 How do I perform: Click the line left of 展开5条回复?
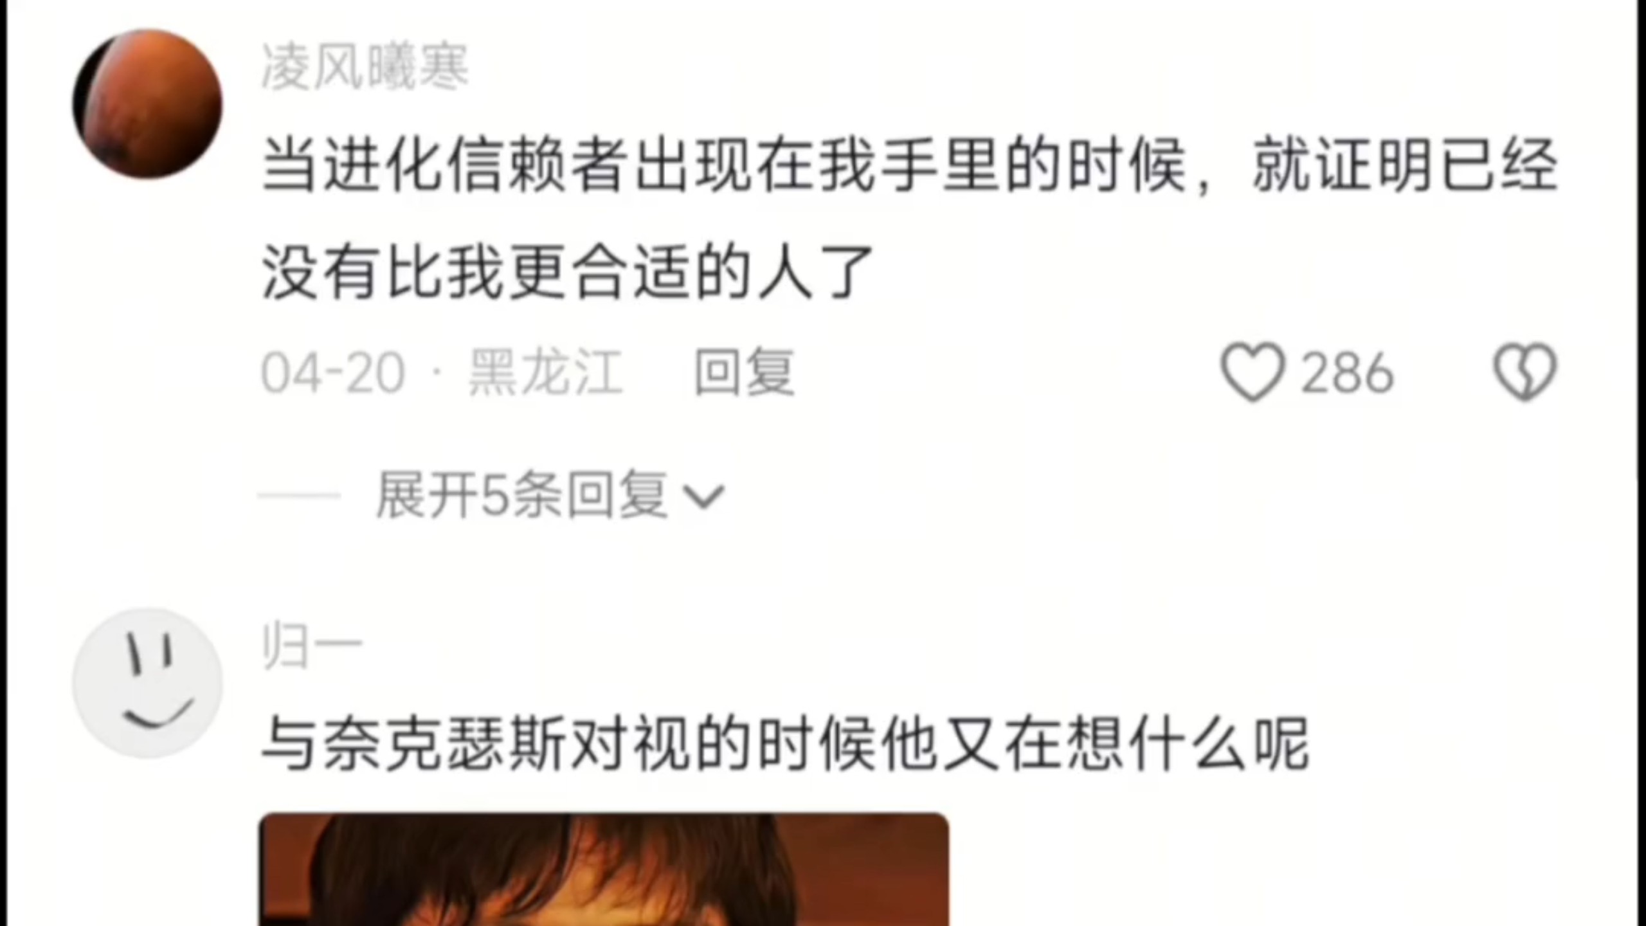click(299, 495)
